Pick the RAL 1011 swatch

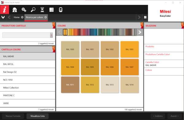pos(70,85)
